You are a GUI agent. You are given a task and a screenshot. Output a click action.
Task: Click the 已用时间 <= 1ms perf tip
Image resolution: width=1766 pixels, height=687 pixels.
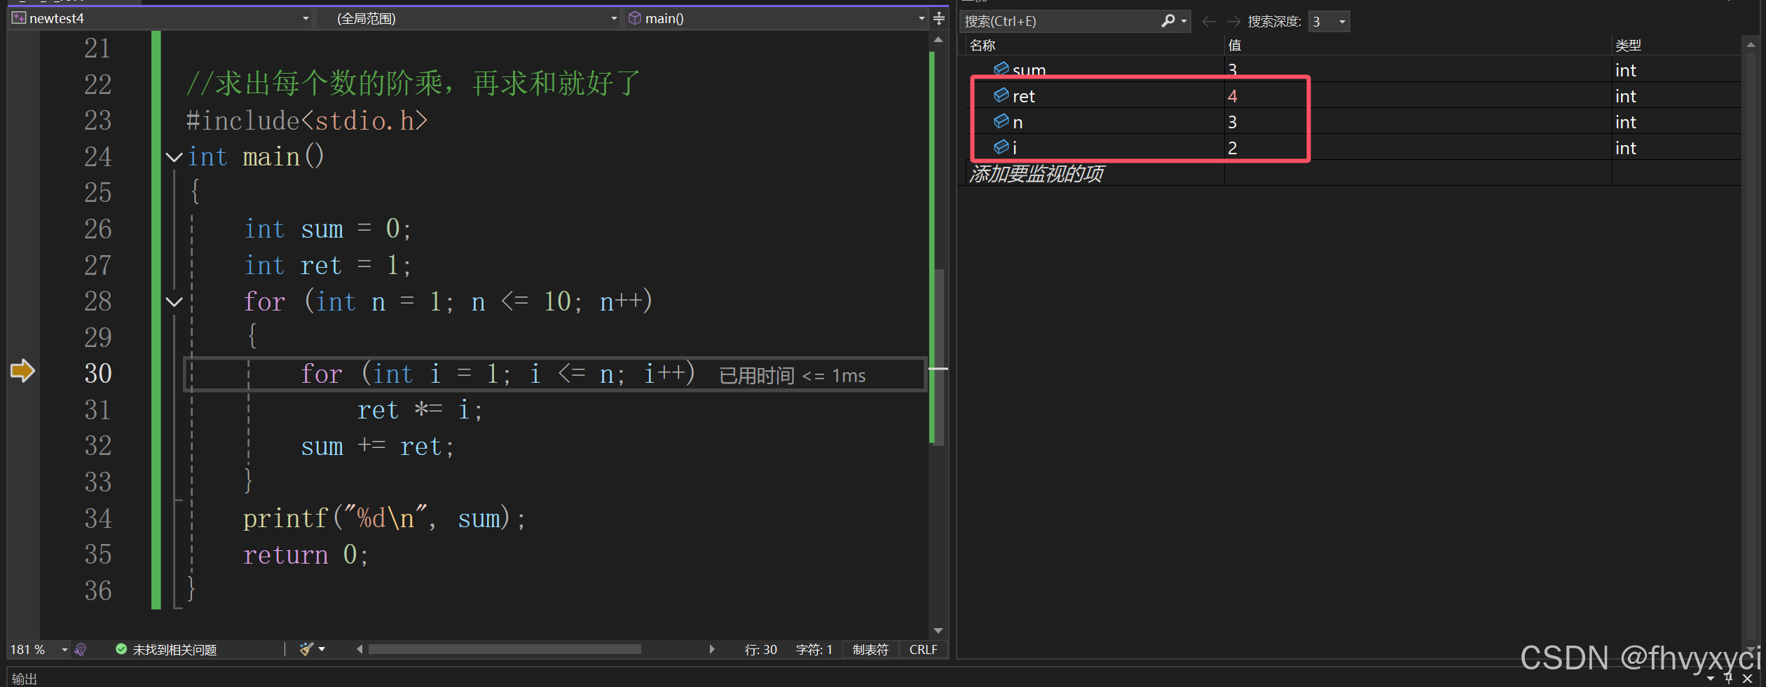[x=793, y=376]
